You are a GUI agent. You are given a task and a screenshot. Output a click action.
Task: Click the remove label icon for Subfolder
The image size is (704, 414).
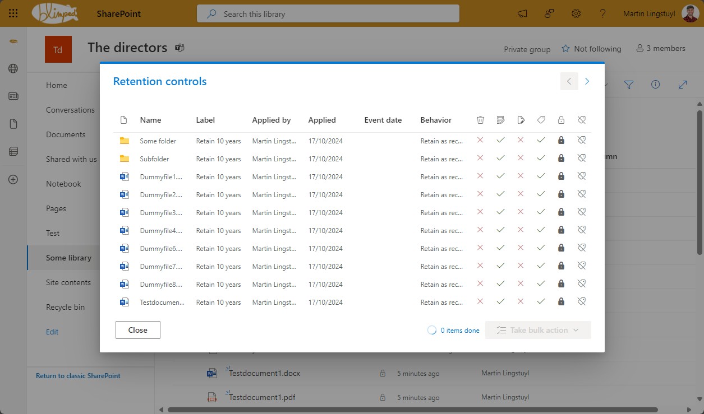(x=581, y=159)
